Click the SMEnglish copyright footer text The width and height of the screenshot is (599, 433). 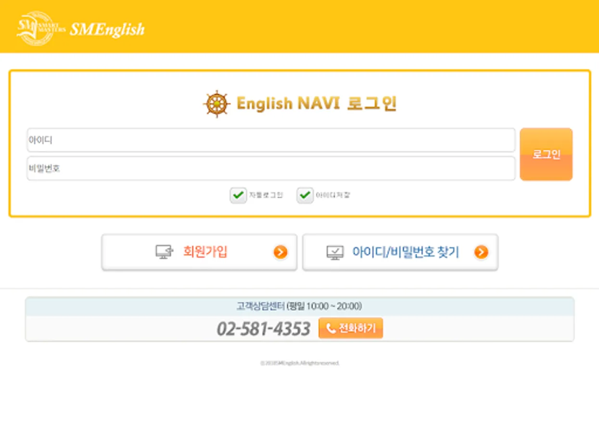tap(300, 363)
